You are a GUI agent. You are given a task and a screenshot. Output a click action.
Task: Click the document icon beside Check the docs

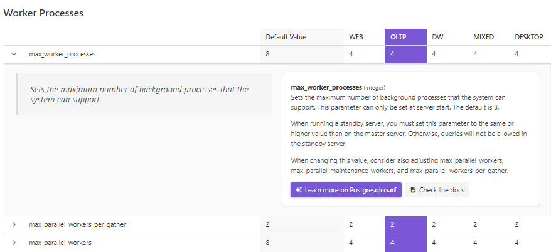[413, 190]
